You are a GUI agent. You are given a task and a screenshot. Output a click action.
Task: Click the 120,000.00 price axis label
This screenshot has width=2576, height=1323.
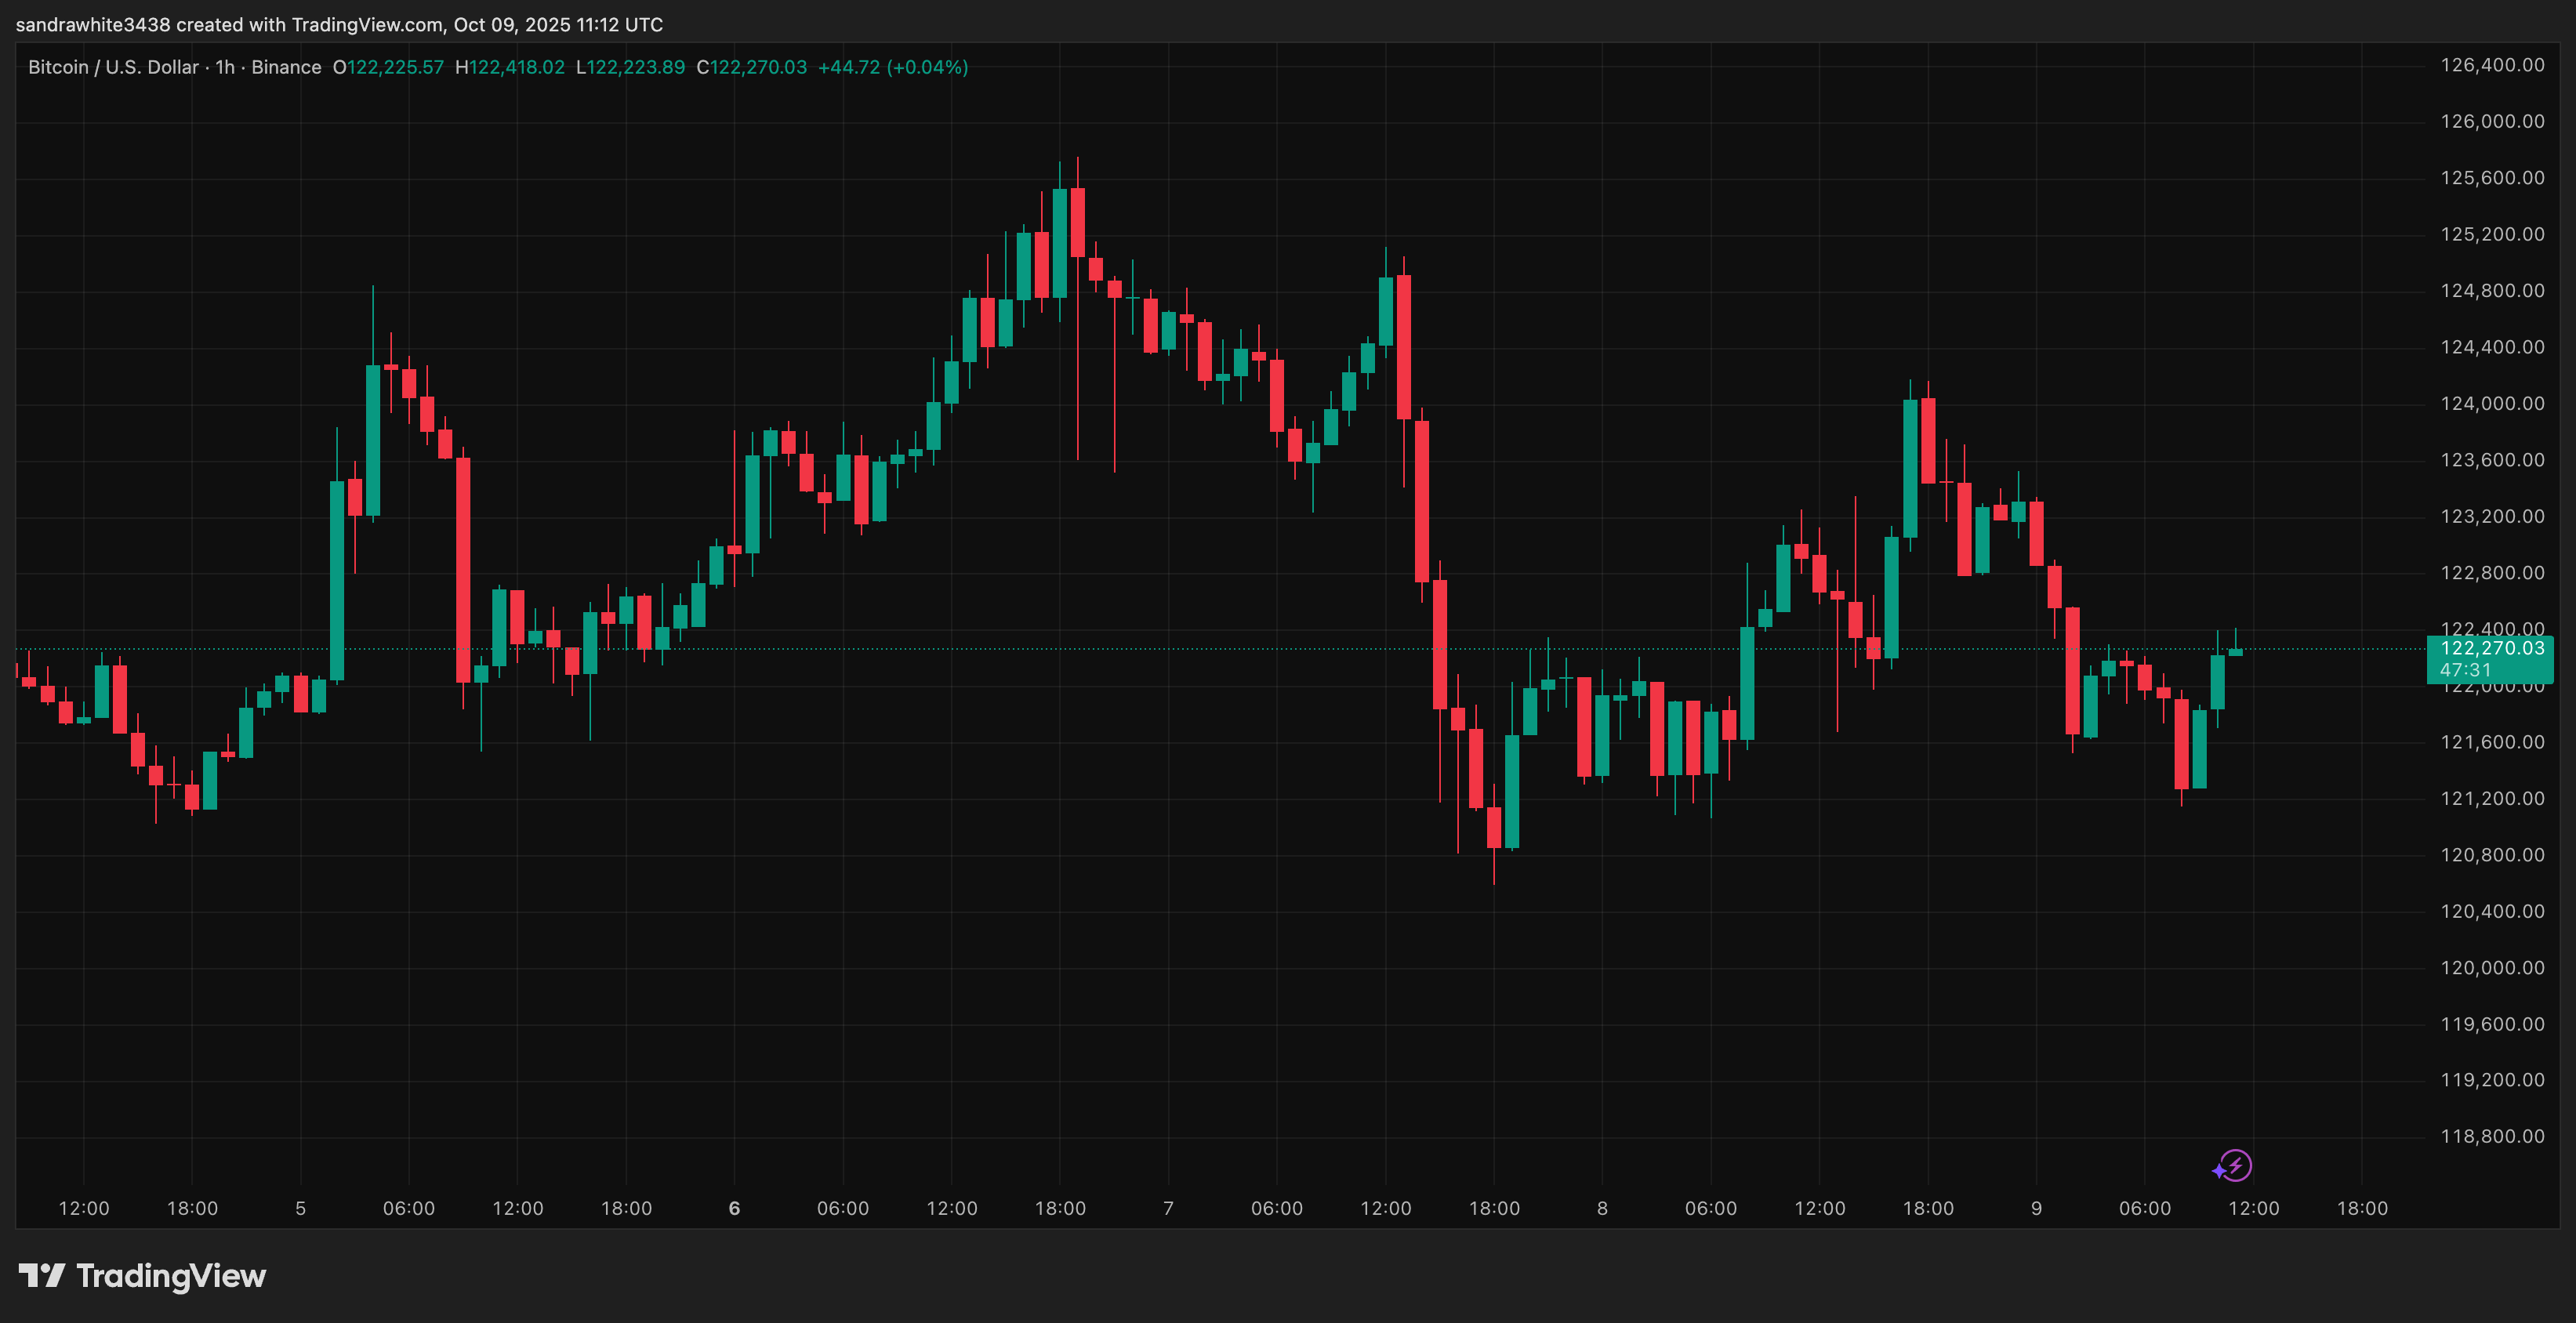pyautogui.click(x=2492, y=968)
